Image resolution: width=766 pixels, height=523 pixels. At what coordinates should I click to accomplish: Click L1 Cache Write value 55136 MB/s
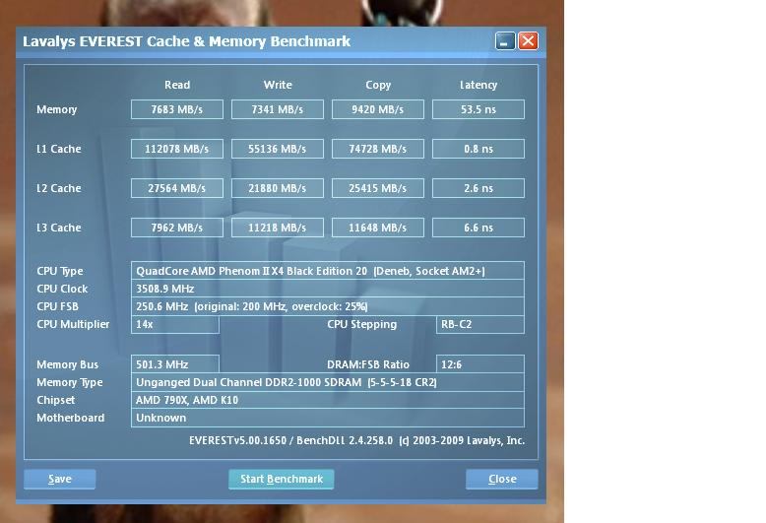tap(278, 149)
